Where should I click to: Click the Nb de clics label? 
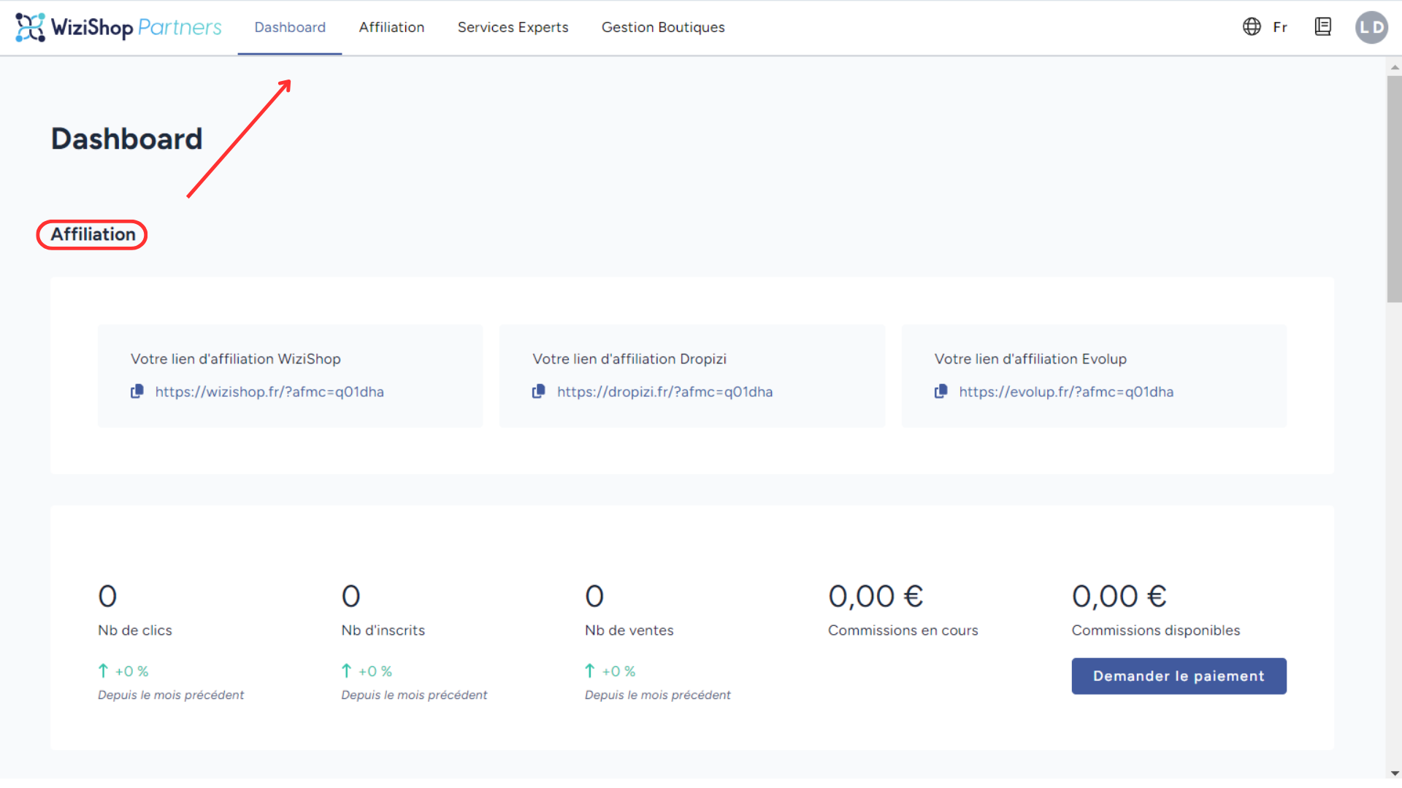(x=135, y=630)
